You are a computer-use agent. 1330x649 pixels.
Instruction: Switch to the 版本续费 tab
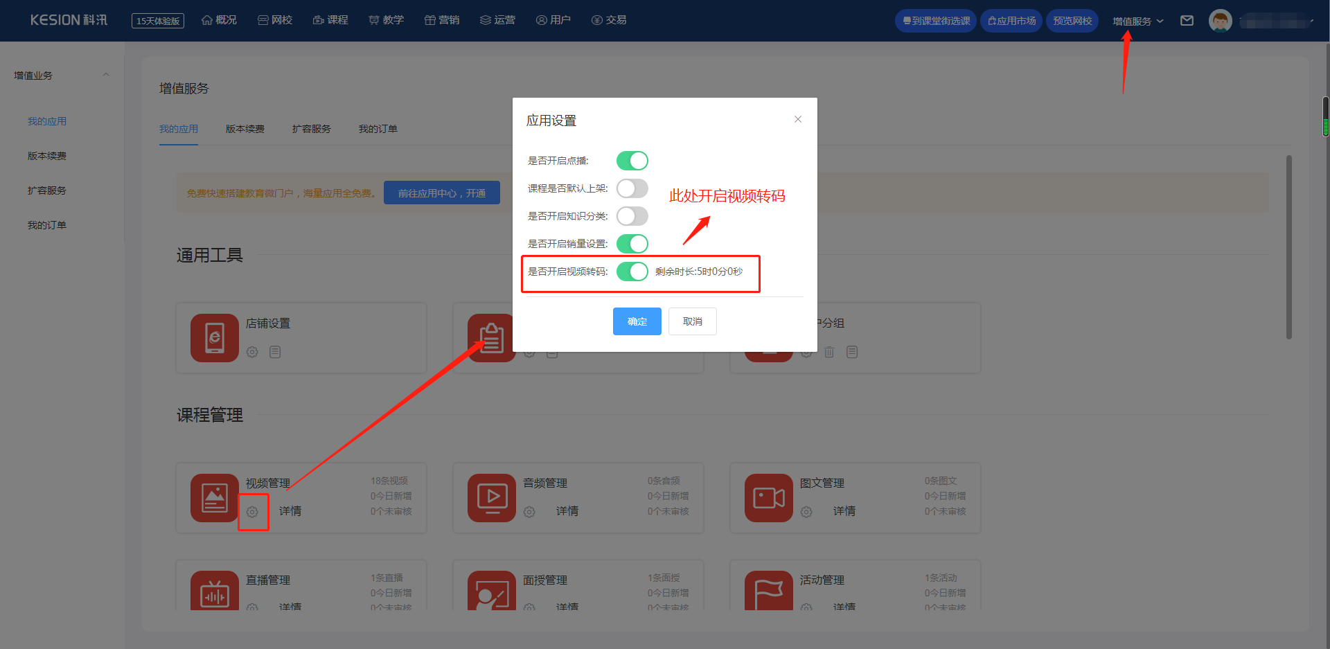[245, 129]
